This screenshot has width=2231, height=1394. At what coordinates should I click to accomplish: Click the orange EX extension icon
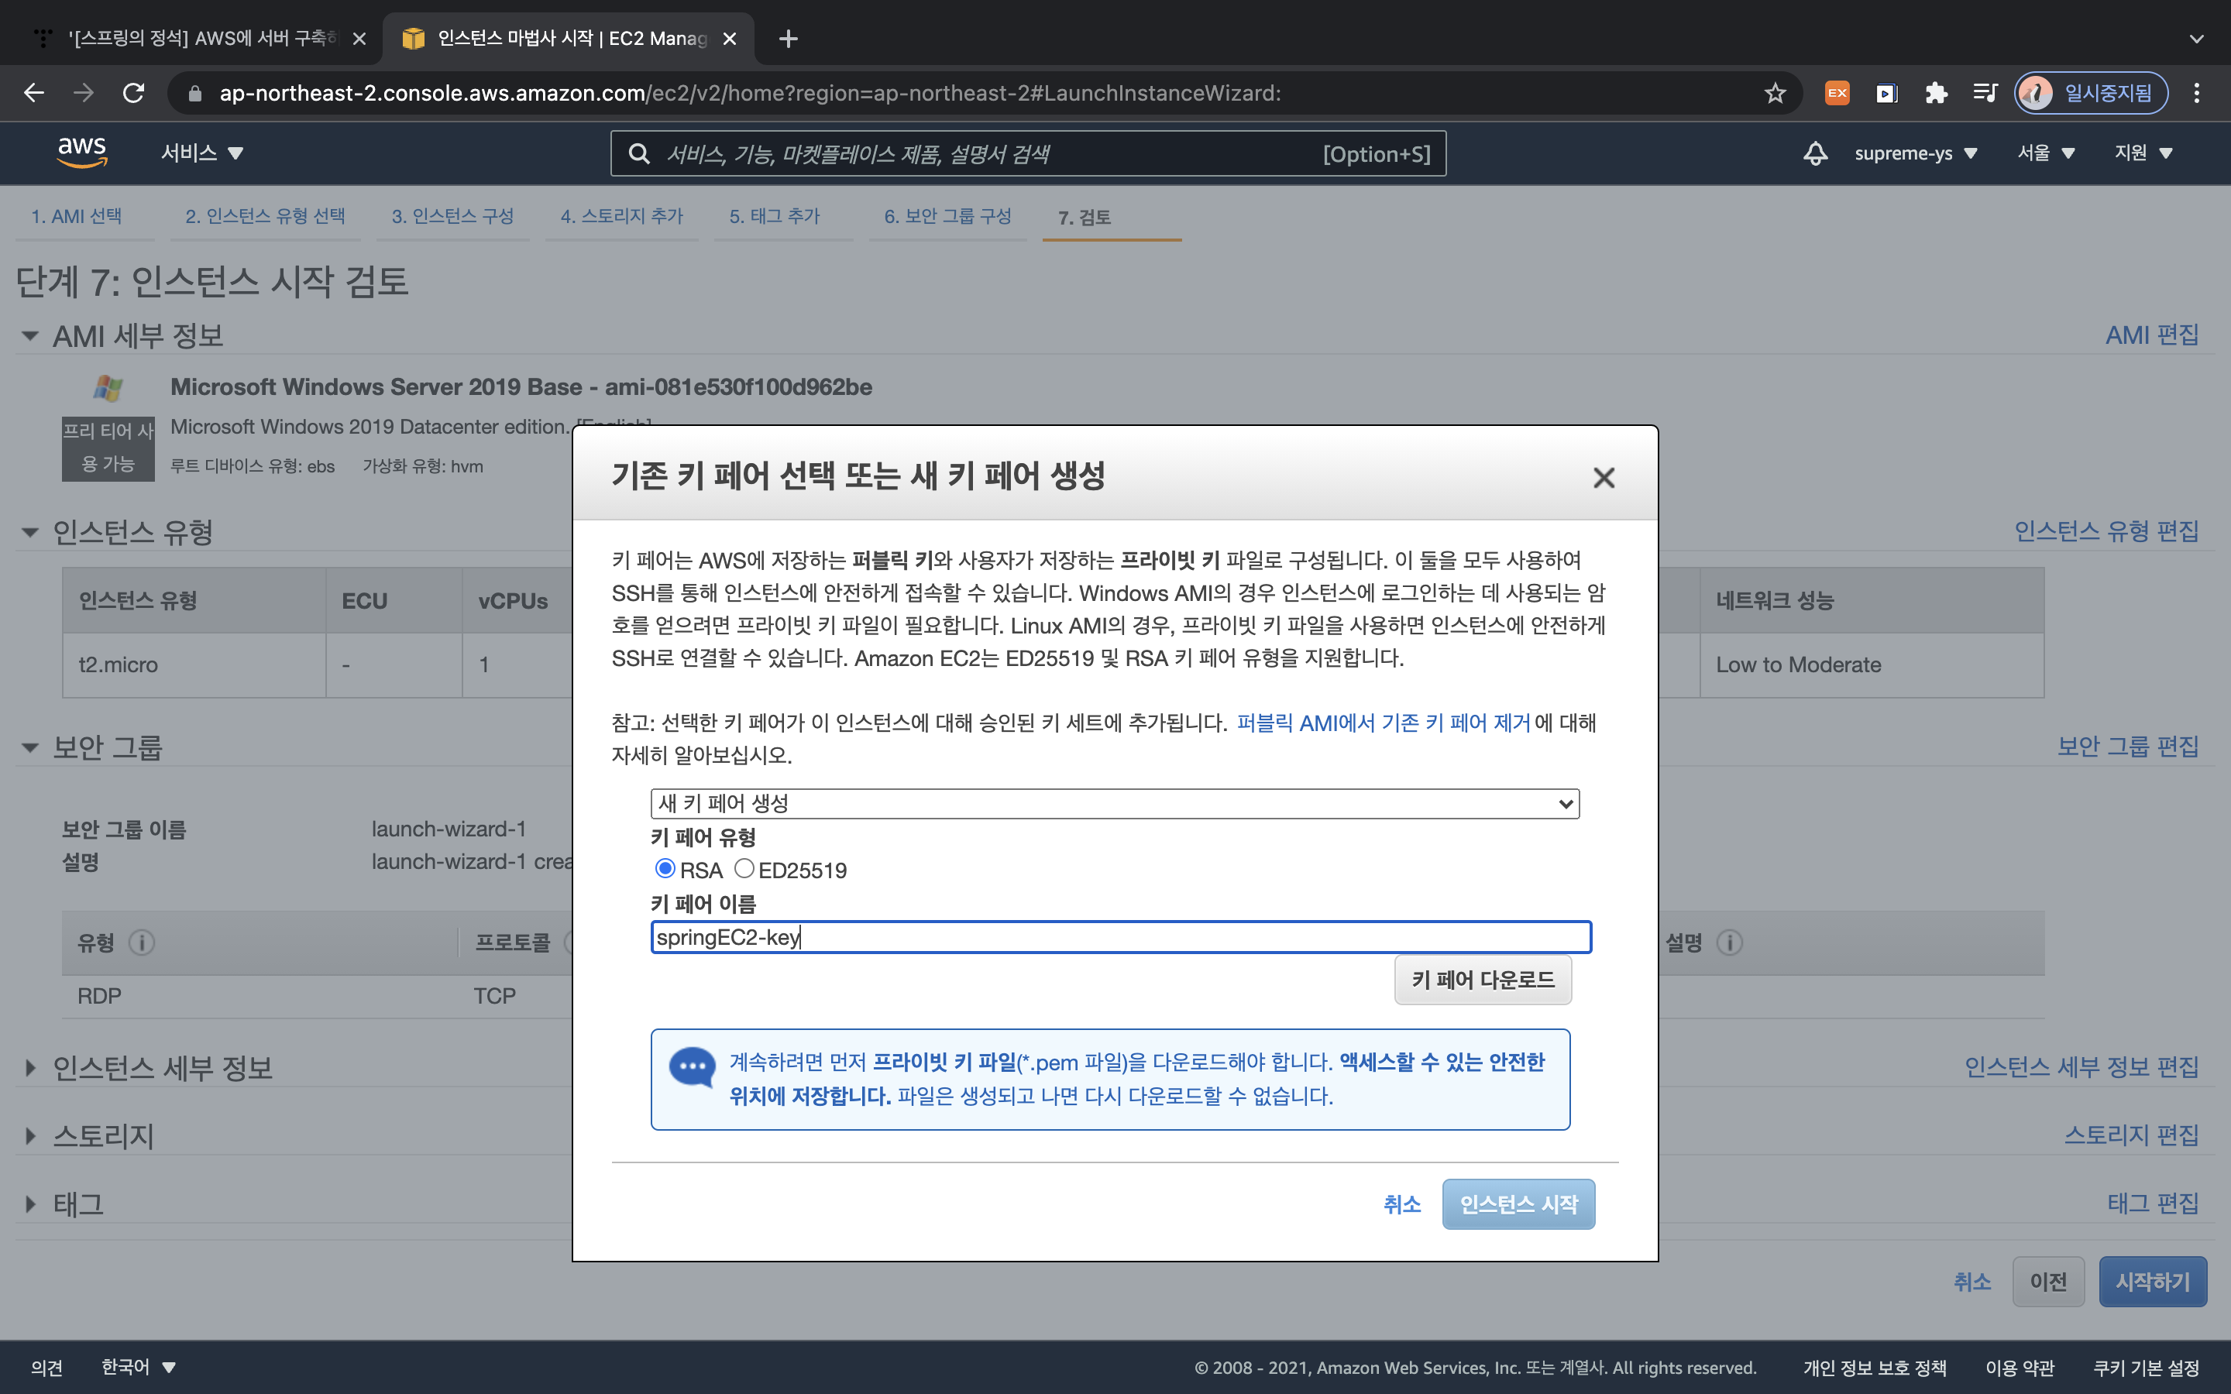[x=1837, y=93]
